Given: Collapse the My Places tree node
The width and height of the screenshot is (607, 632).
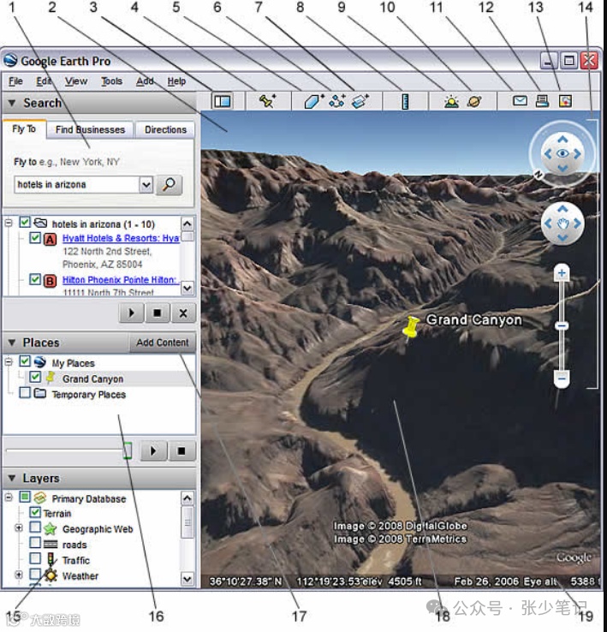Looking at the screenshot, I should 9,361.
